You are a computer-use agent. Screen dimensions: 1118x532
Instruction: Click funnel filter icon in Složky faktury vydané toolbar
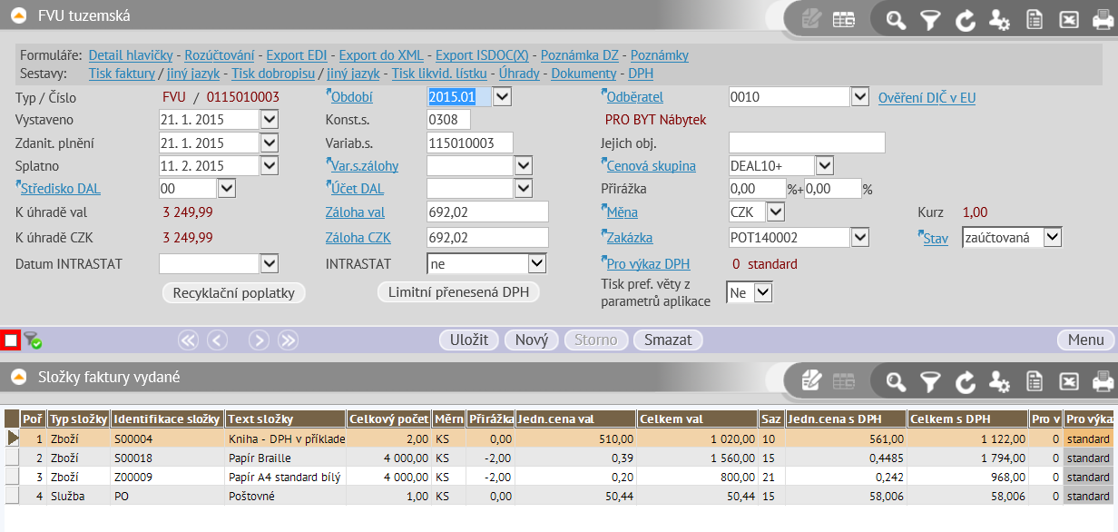[x=930, y=381]
